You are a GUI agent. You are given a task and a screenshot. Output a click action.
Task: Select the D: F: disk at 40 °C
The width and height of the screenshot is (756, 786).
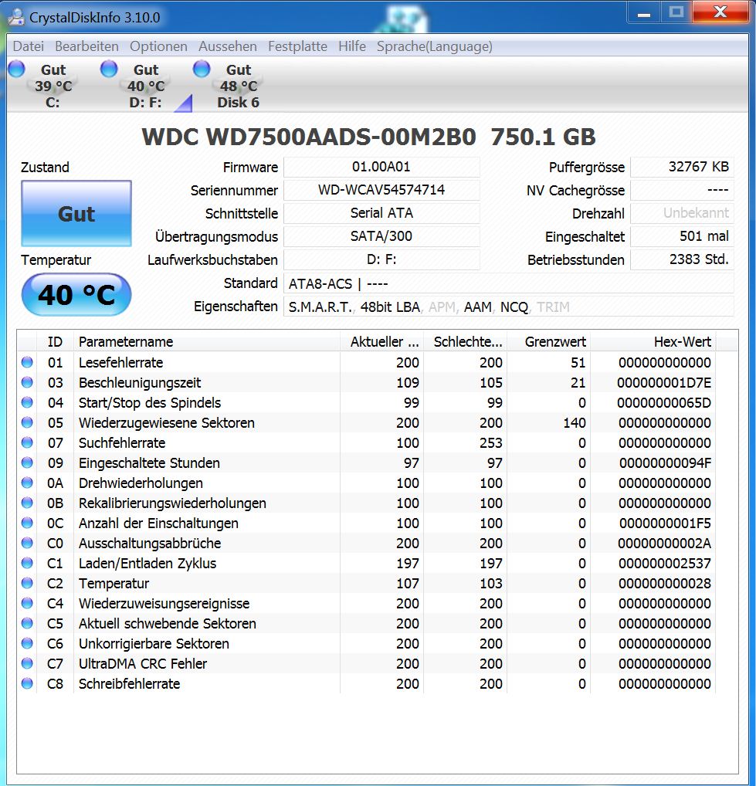coord(145,86)
